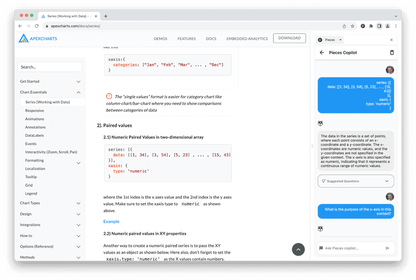Open the browser extensions puzzle icon
The height and width of the screenshot is (280, 416).
[371, 26]
